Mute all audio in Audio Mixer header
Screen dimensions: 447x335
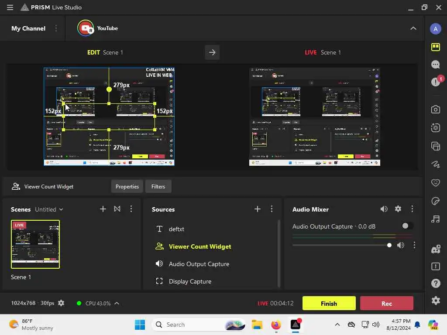[384, 209]
